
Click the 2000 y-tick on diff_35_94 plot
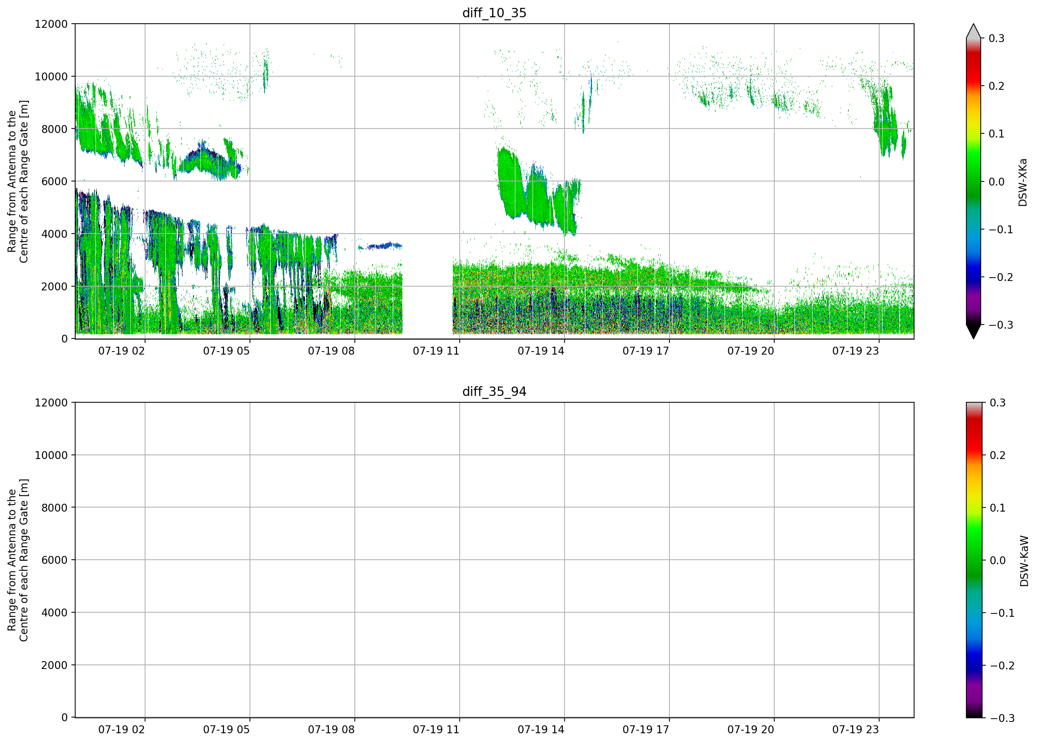pyautogui.click(x=54, y=665)
